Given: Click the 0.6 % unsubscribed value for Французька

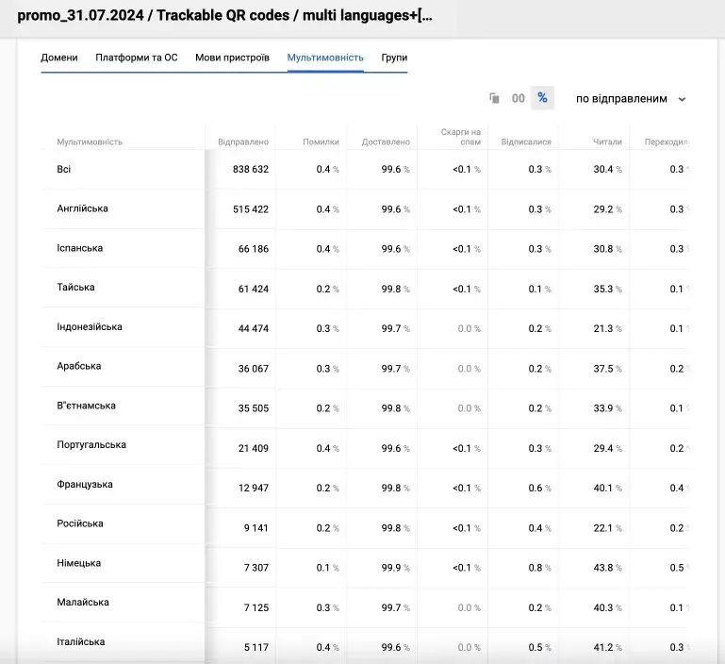Looking at the screenshot, I should [539, 489].
